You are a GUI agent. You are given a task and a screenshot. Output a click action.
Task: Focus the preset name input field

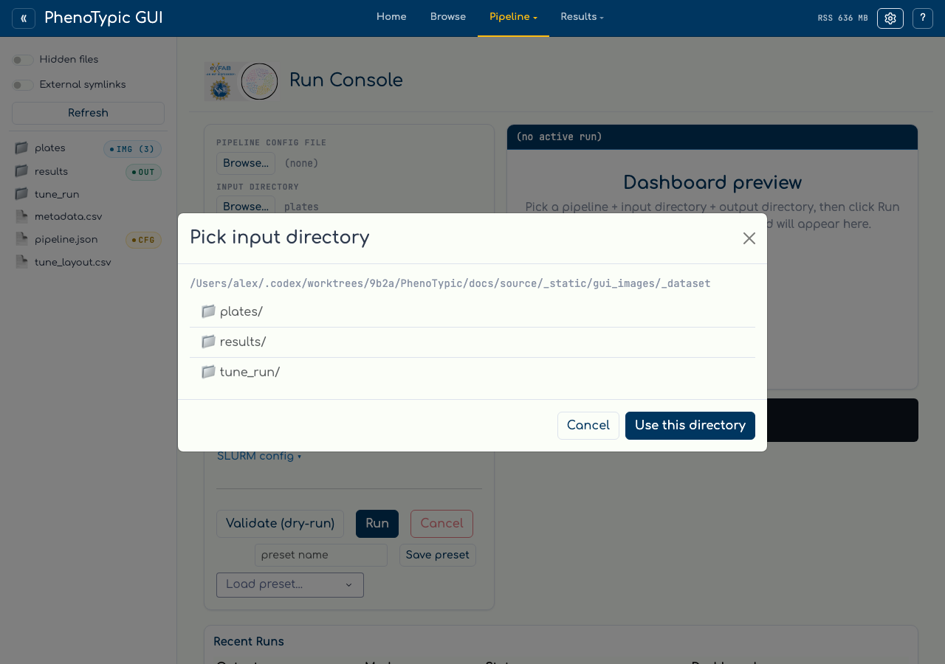[x=321, y=556]
